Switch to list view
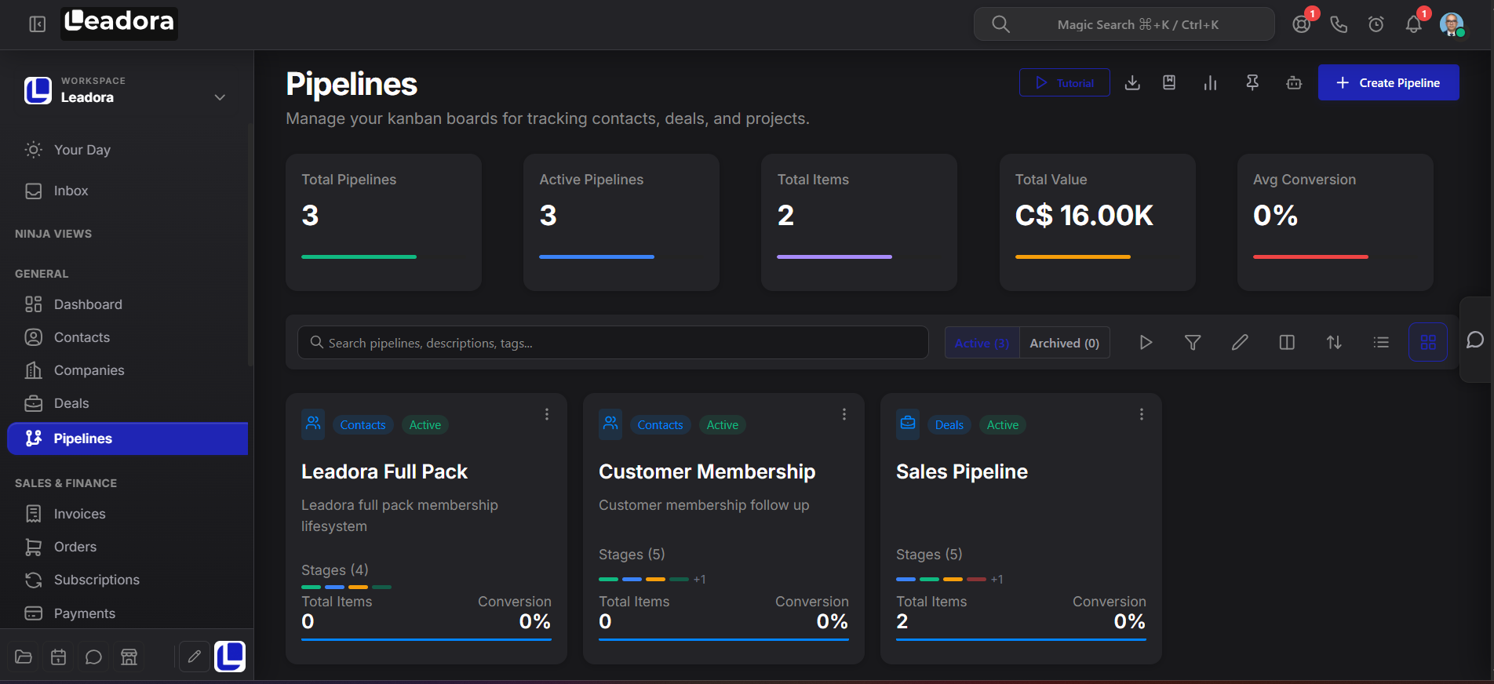 click(1381, 342)
